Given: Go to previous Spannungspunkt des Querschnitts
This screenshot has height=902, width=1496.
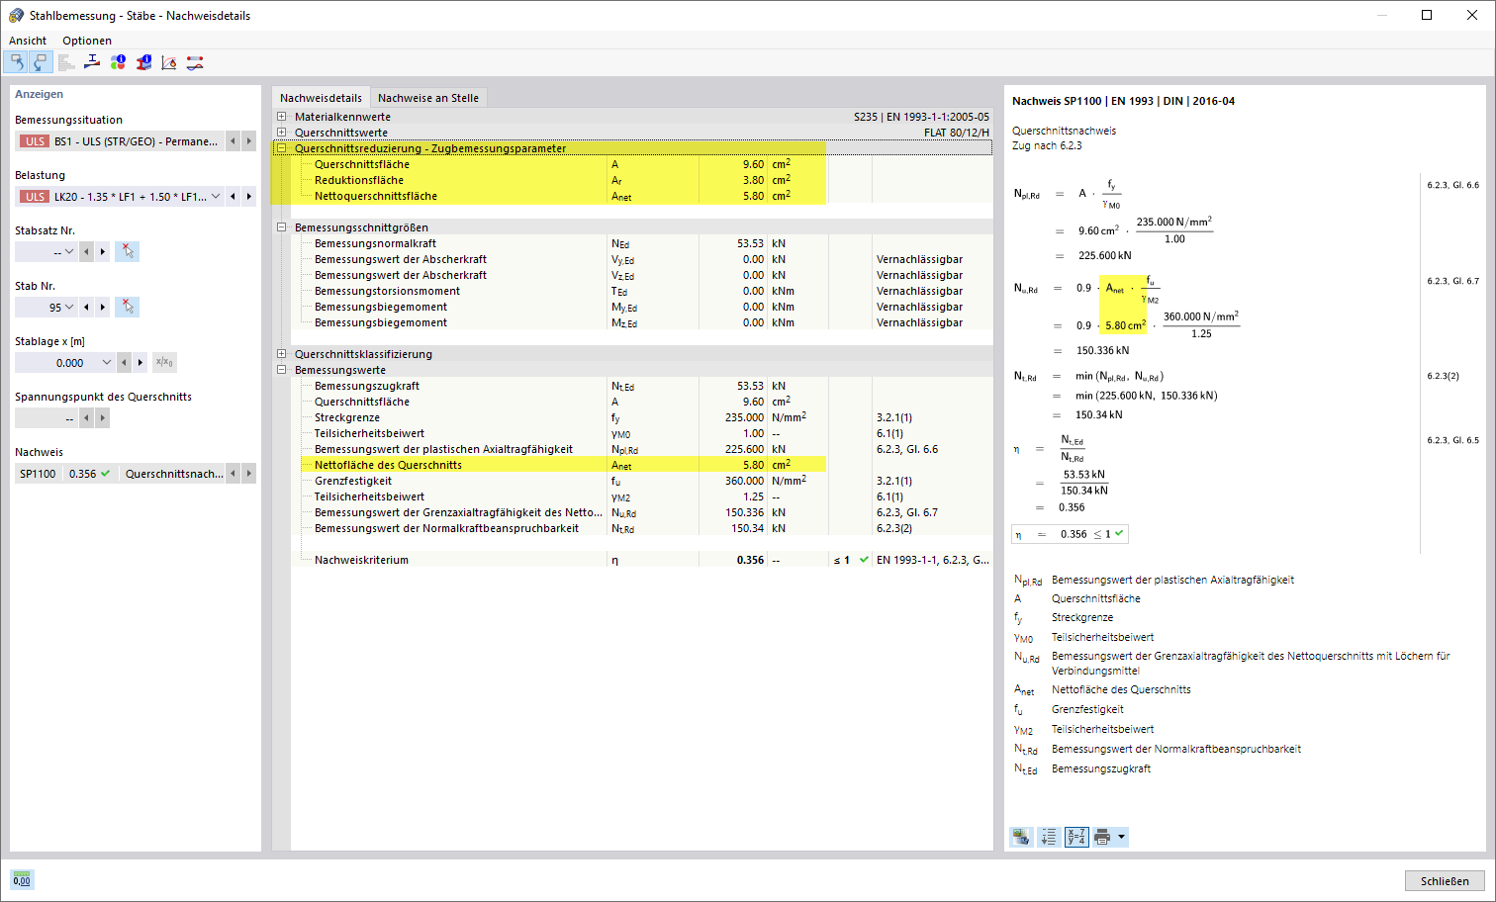Looking at the screenshot, I should [x=87, y=417].
